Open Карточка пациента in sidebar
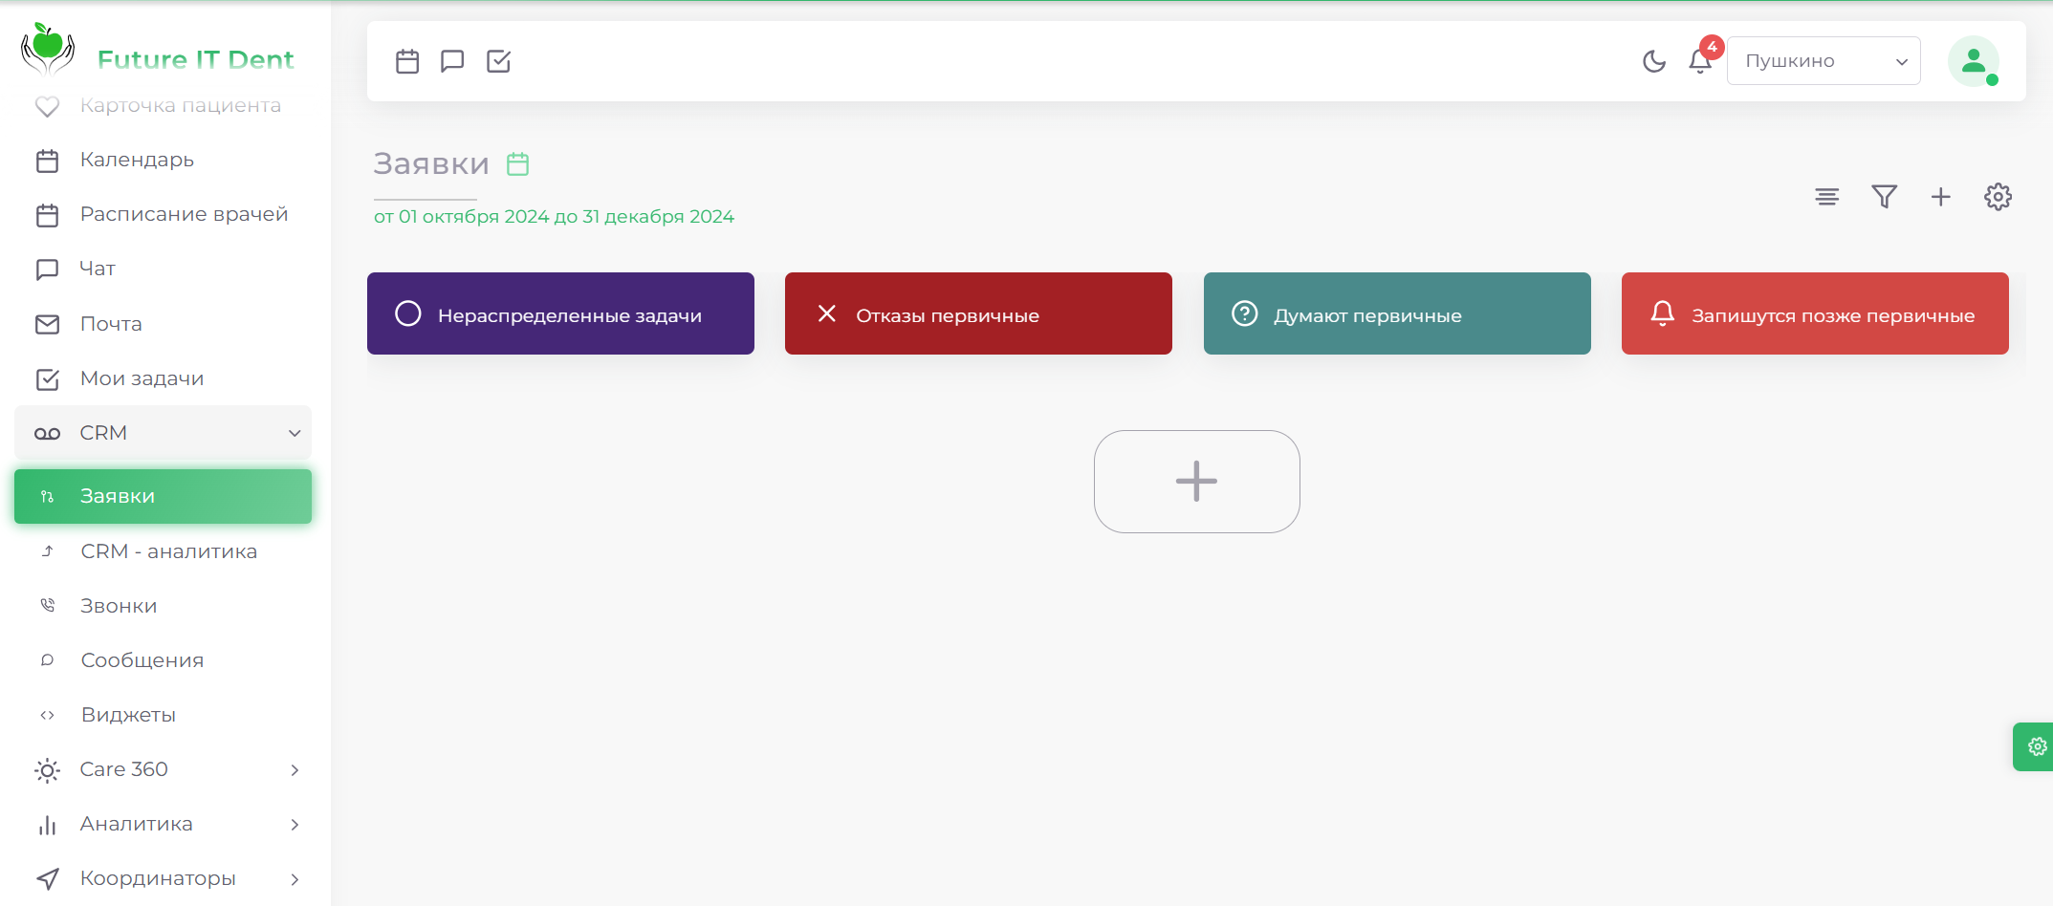 point(163,105)
